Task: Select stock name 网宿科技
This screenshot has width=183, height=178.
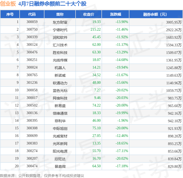Action: [x=60, y=98]
